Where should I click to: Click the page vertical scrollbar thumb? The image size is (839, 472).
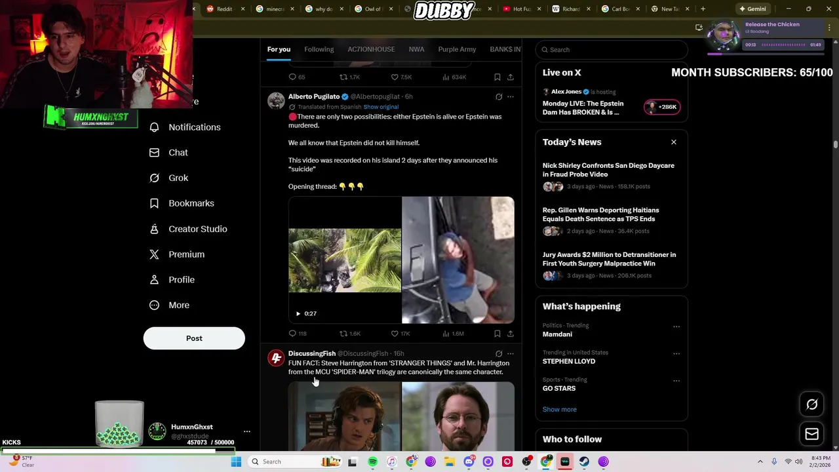(x=835, y=144)
